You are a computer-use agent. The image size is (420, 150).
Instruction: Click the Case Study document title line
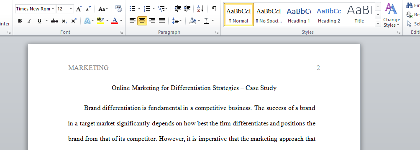click(x=194, y=88)
